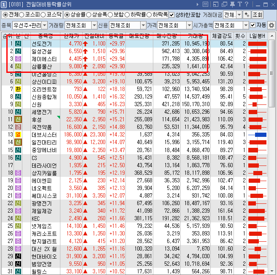This screenshot has width=277, height=275.
Task: Click the 조회 search button
Action: (257, 15)
